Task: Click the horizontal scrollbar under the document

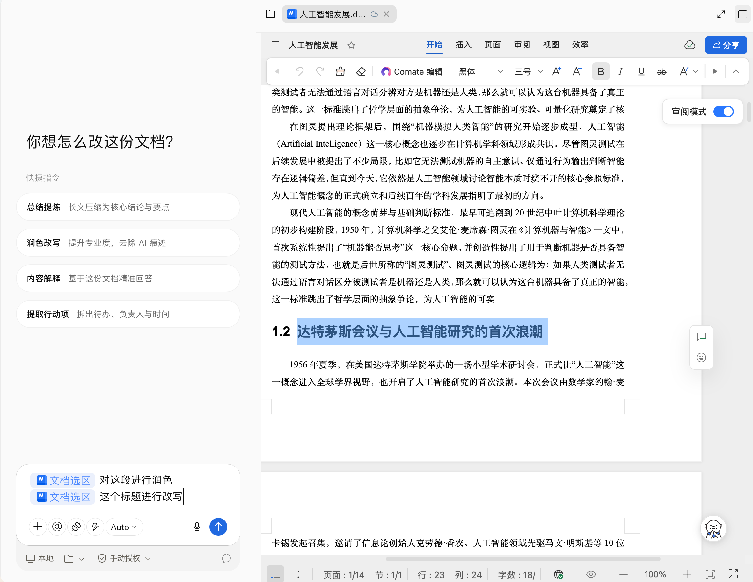Action: (x=523, y=559)
